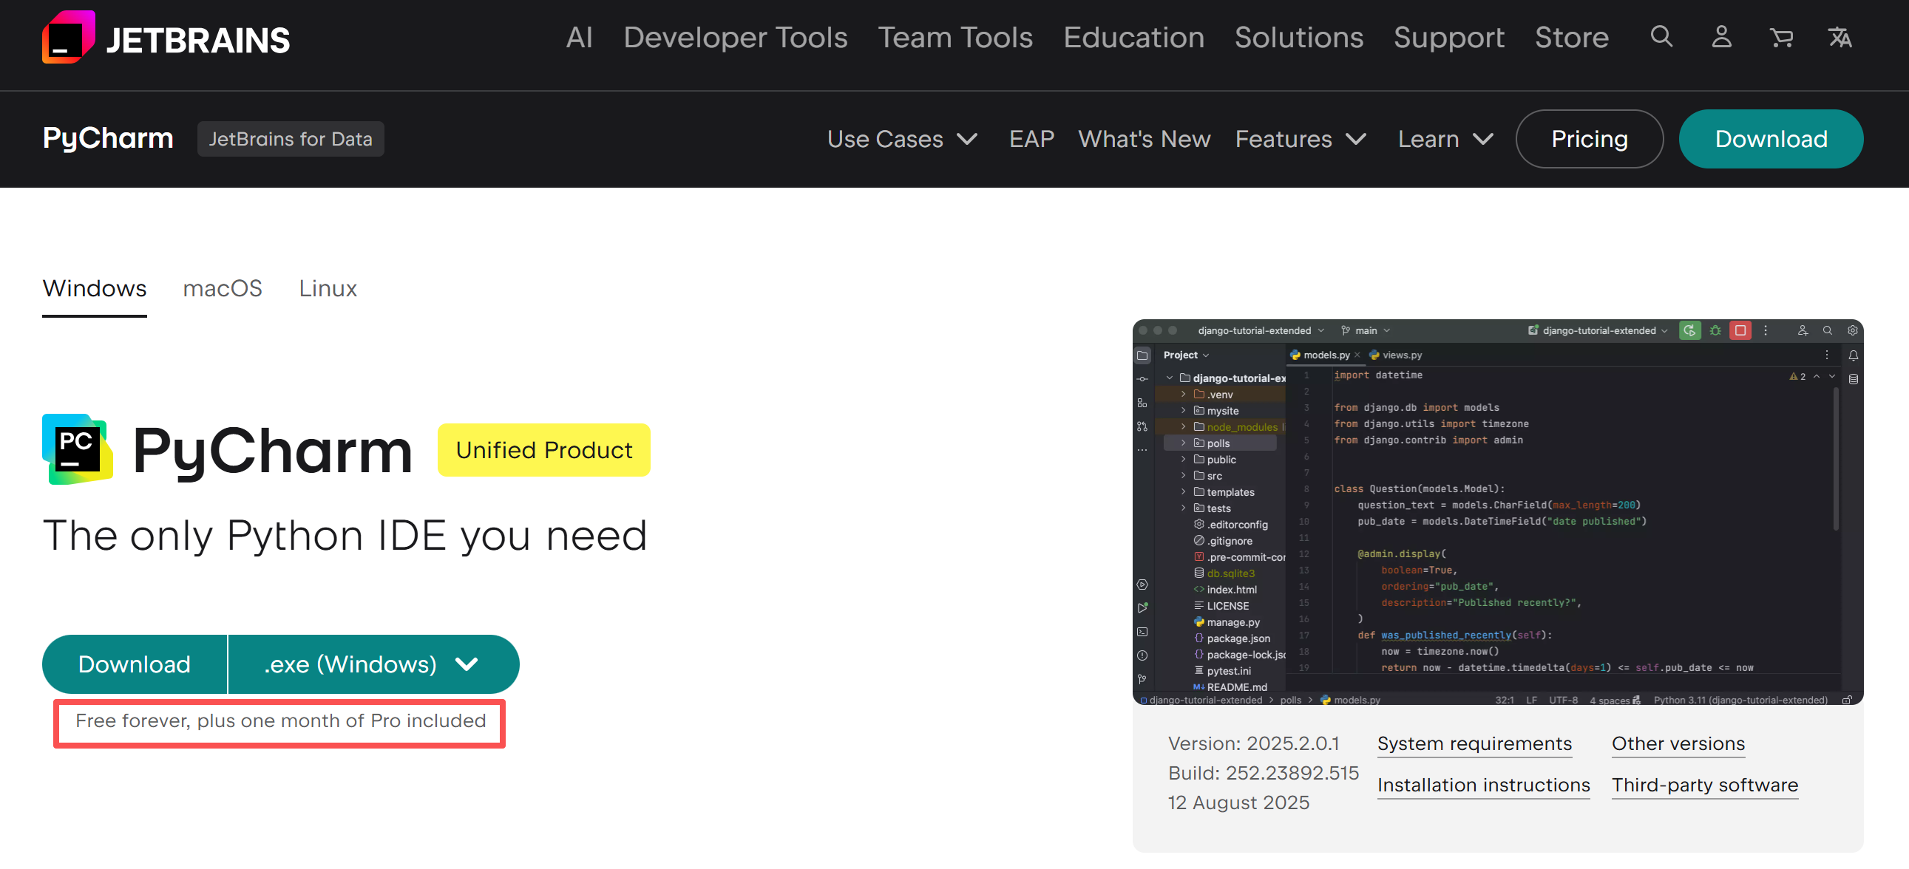This screenshot has height=869, width=1909.
Task: Click the Unified Product badge
Action: click(x=544, y=450)
